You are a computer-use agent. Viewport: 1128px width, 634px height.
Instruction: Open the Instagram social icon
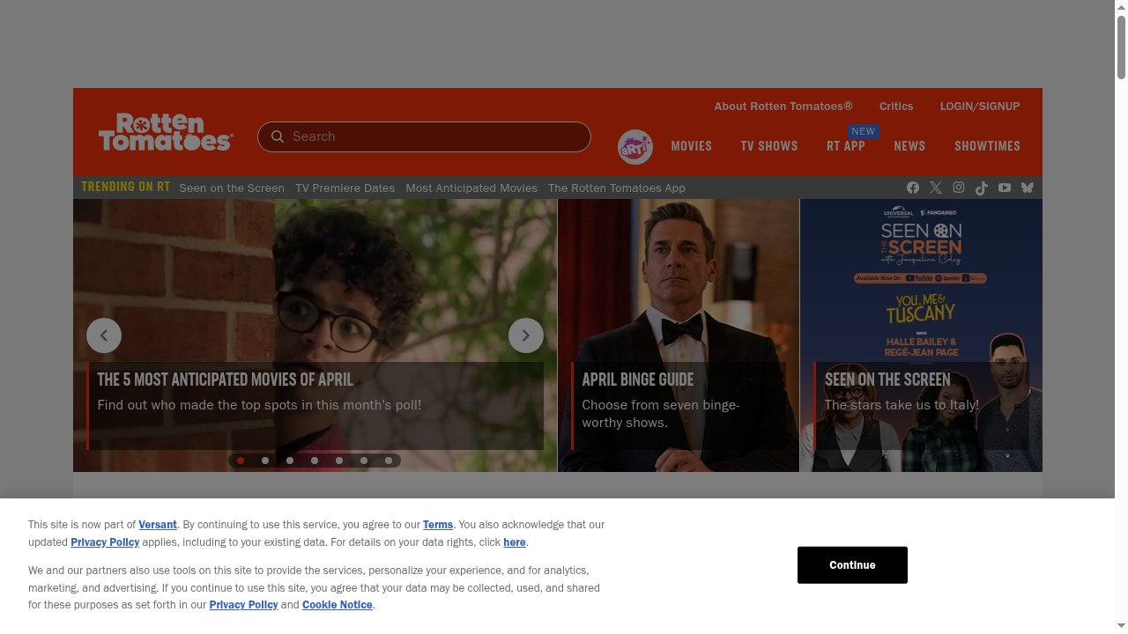point(959,188)
